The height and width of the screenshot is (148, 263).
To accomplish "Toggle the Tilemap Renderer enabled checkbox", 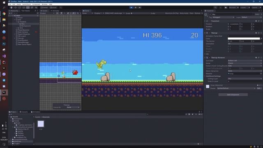I will pos(210,58).
